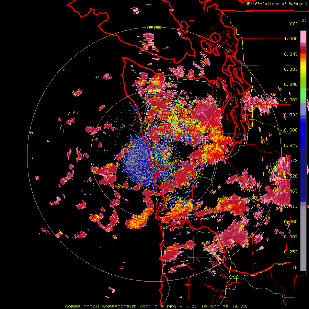This screenshot has width=309, height=309.
Task: Click the TH threshold label on the scale
Action: 295,267
